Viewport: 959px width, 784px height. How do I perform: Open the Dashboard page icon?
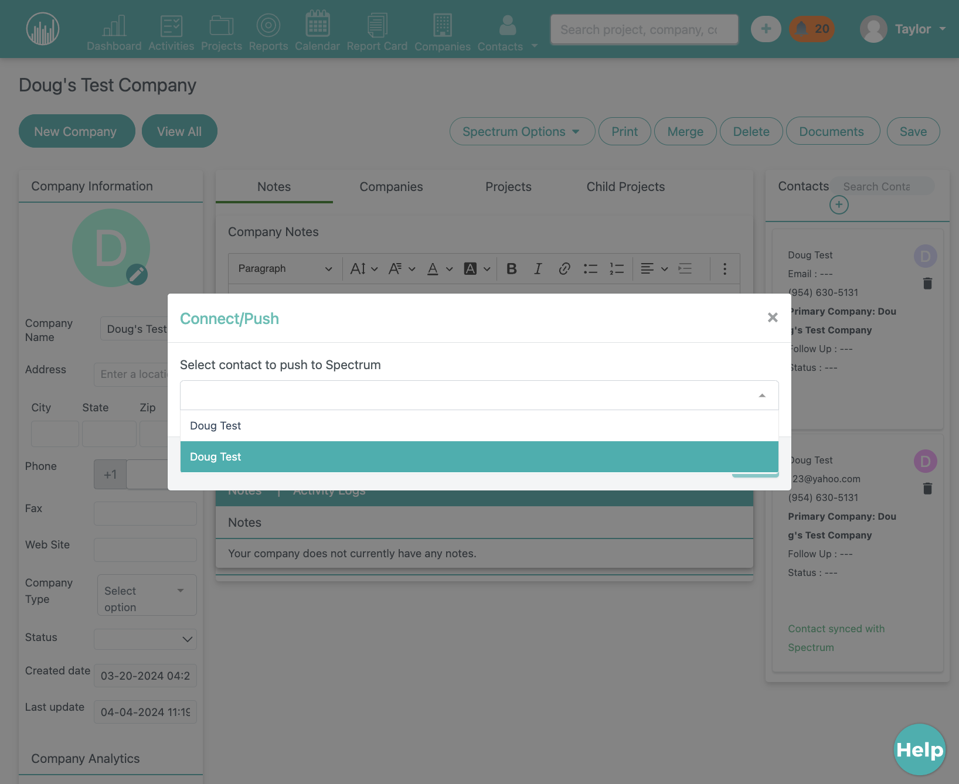tap(114, 26)
